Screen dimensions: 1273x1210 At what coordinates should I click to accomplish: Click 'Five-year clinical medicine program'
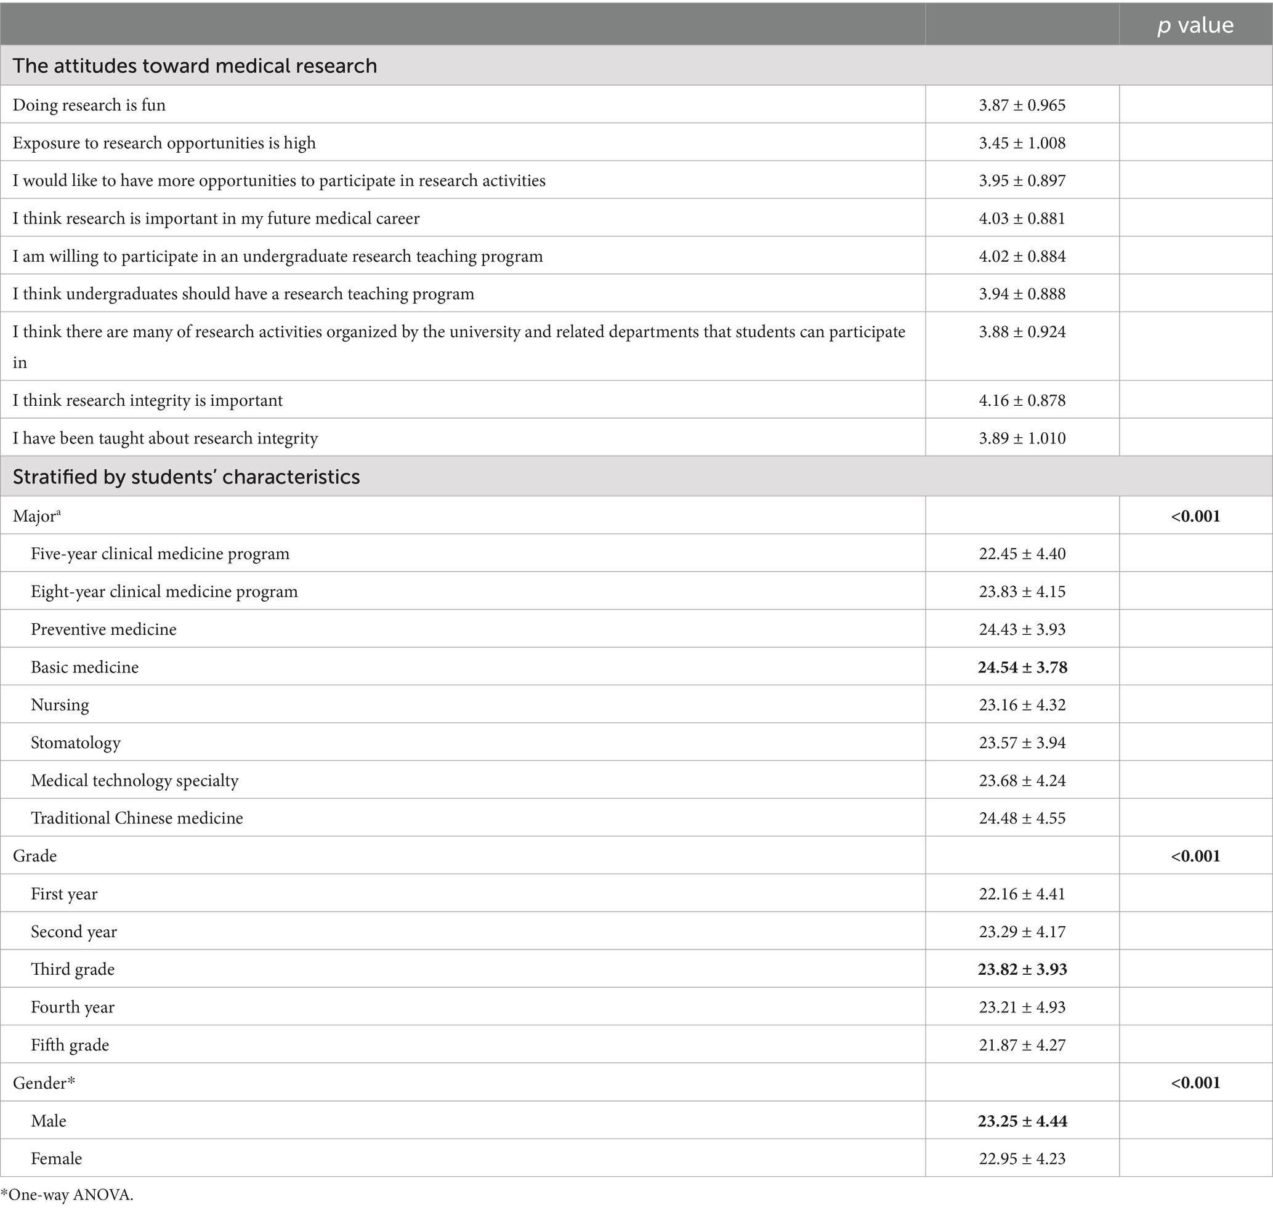pos(161,554)
